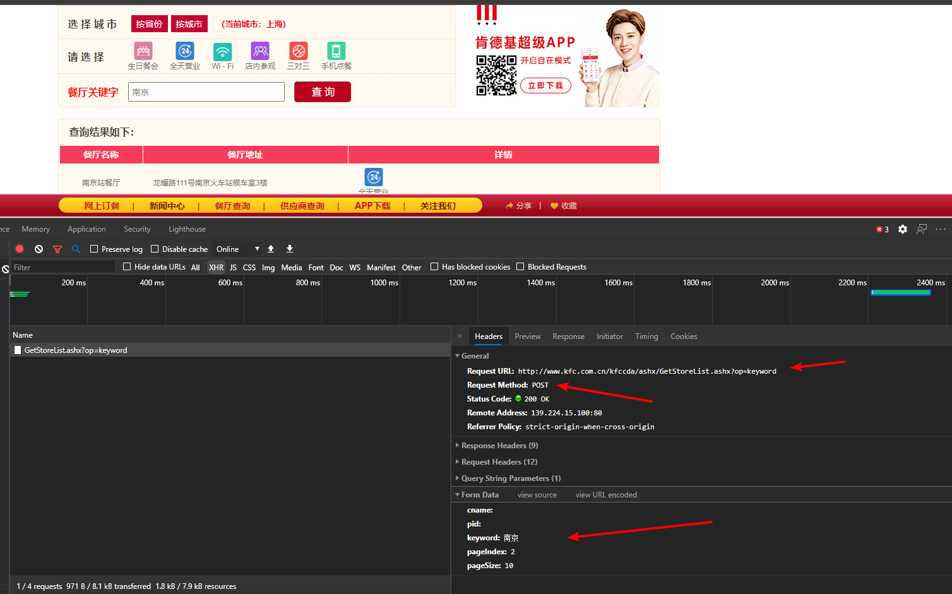Open the Online throttling dropdown
Image resolution: width=952 pixels, height=594 pixels.
coord(237,249)
